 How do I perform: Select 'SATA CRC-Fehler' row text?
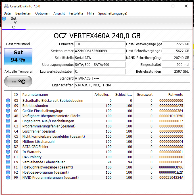(35, 147)
